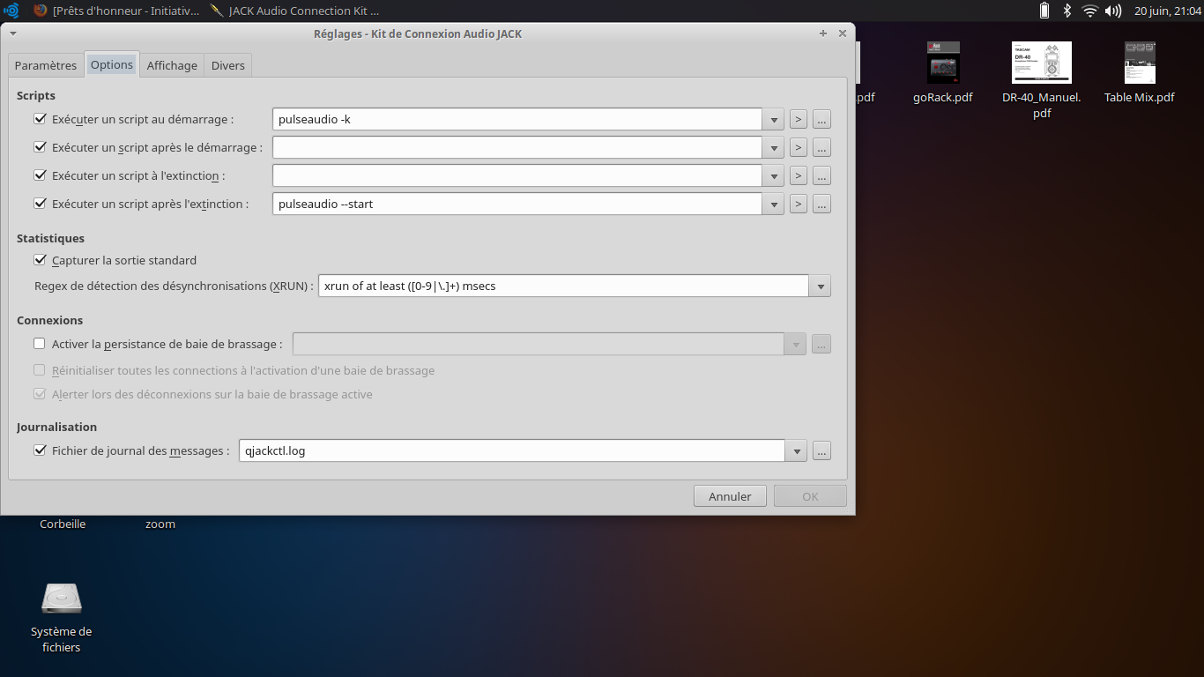
Task: Browse for startup script with ... button
Action: [821, 119]
